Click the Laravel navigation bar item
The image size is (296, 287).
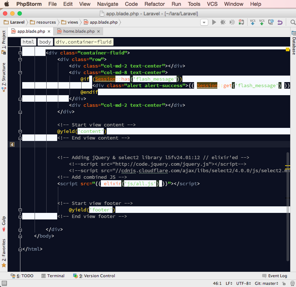(x=14, y=22)
